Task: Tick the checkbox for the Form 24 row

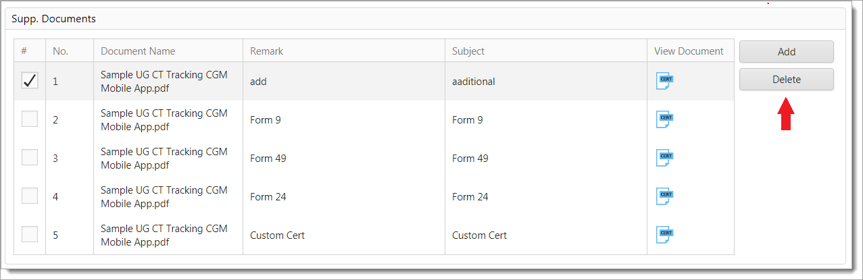Action: click(30, 196)
